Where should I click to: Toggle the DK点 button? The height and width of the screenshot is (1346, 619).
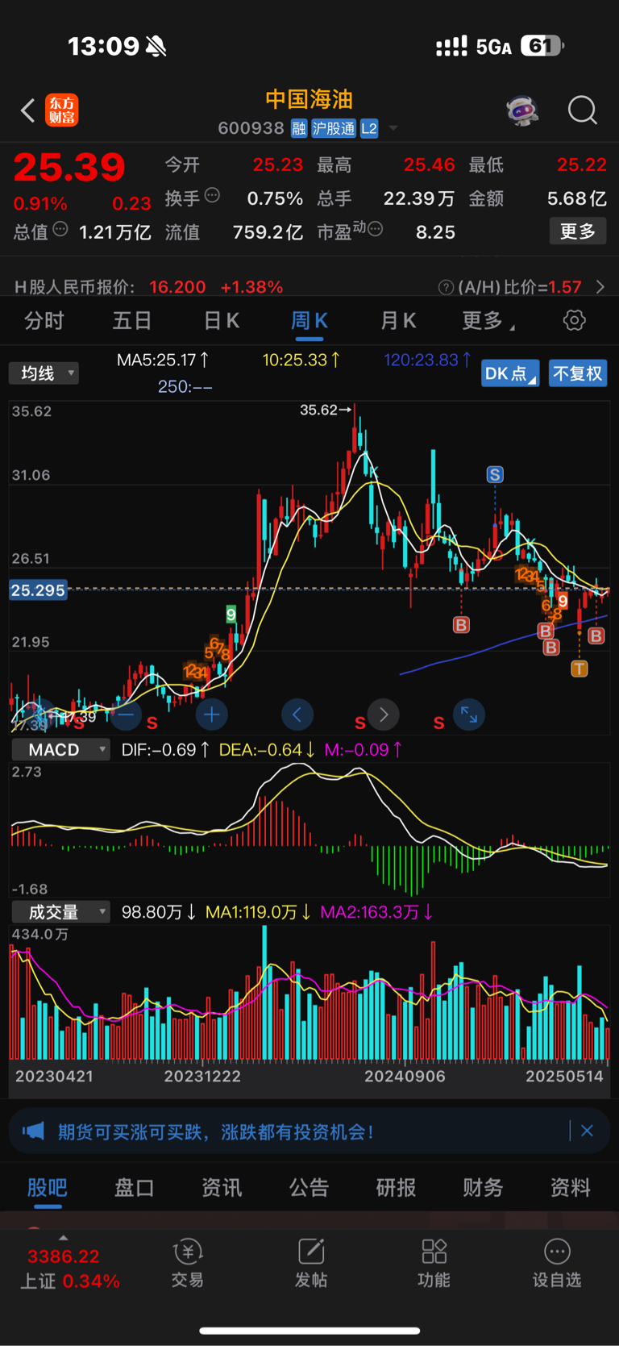510,373
